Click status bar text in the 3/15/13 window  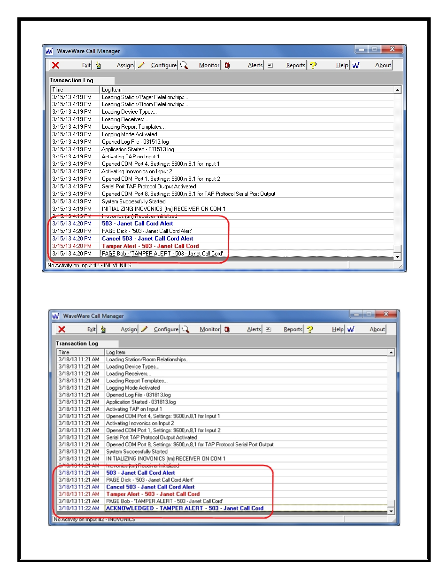[89, 265]
